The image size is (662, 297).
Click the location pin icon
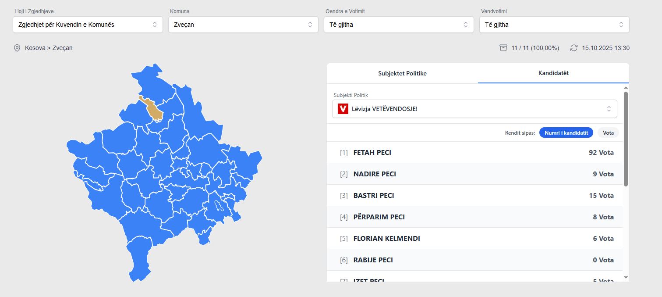17,48
